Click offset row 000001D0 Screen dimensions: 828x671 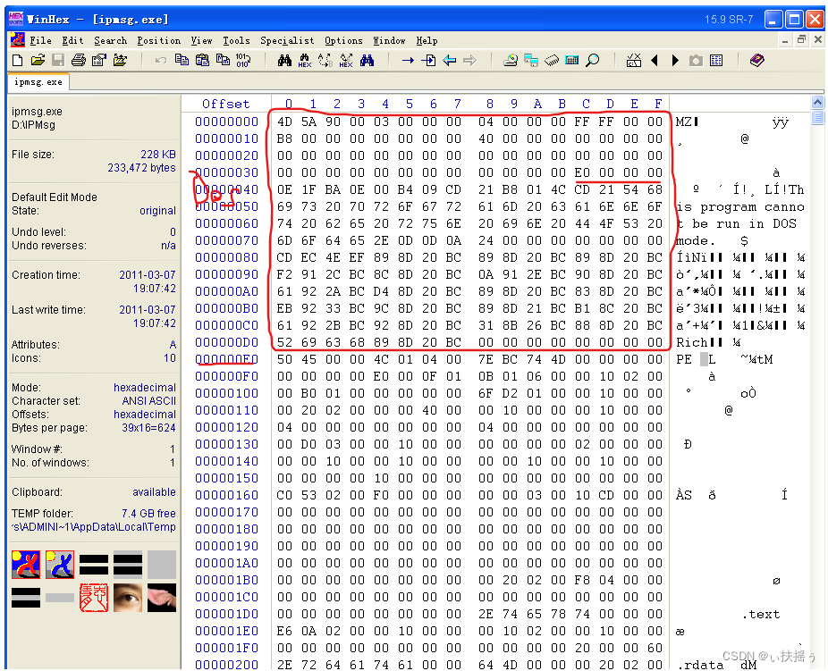226,614
